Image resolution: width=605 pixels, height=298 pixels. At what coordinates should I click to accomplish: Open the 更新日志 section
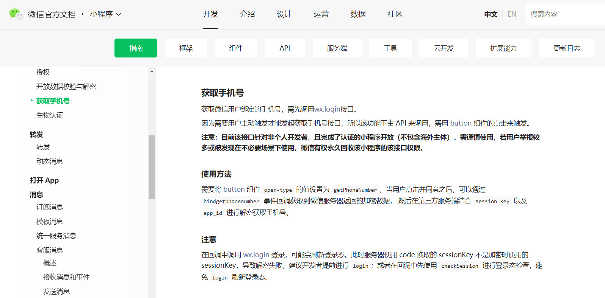567,48
